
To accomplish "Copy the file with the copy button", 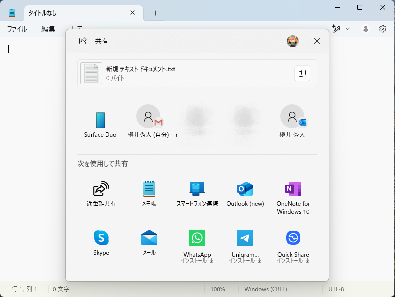I will pyautogui.click(x=302, y=73).
